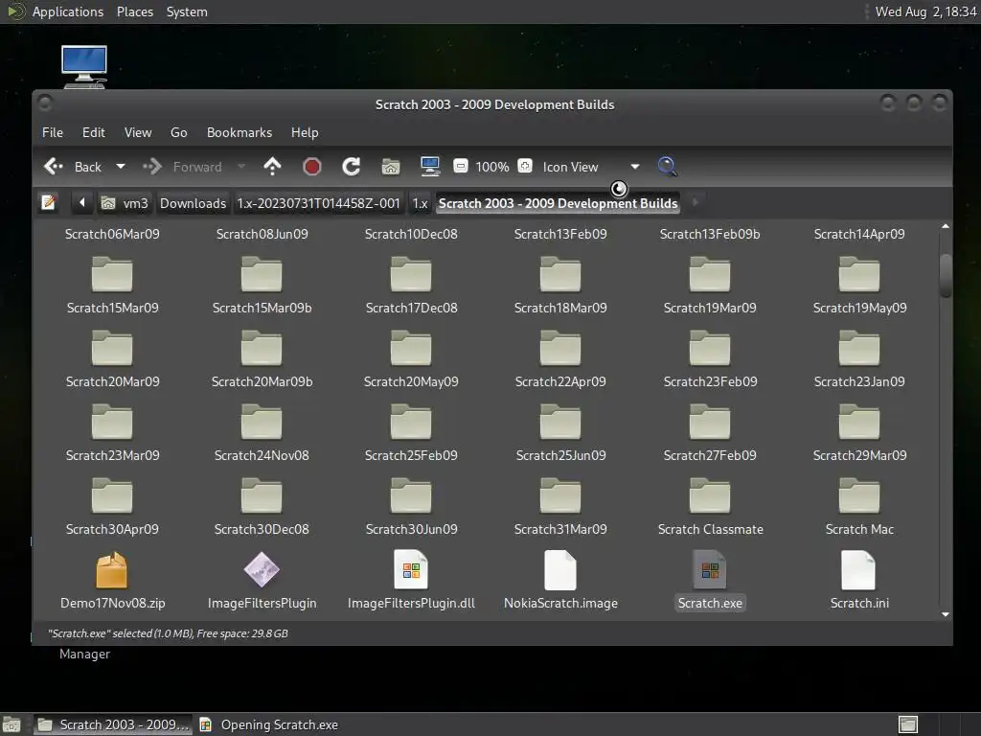The width and height of the screenshot is (981, 736).
Task: Select the Scratch20May09 folder
Action: (x=411, y=358)
